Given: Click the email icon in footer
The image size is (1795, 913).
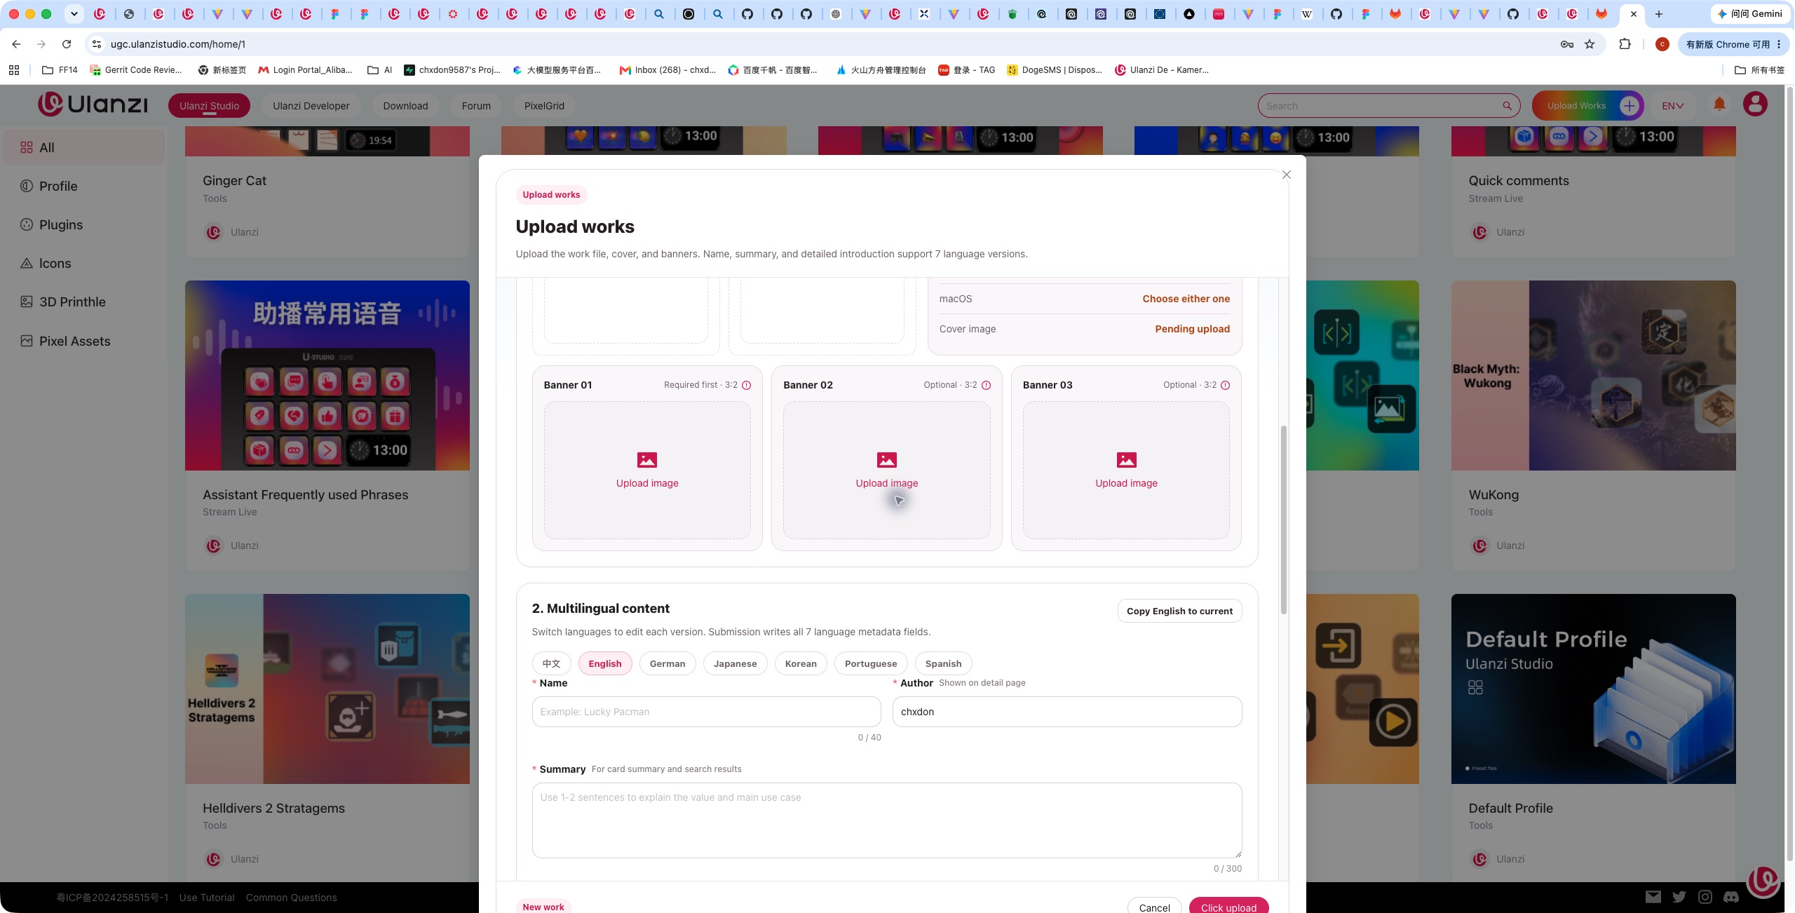Looking at the screenshot, I should pos(1653,897).
